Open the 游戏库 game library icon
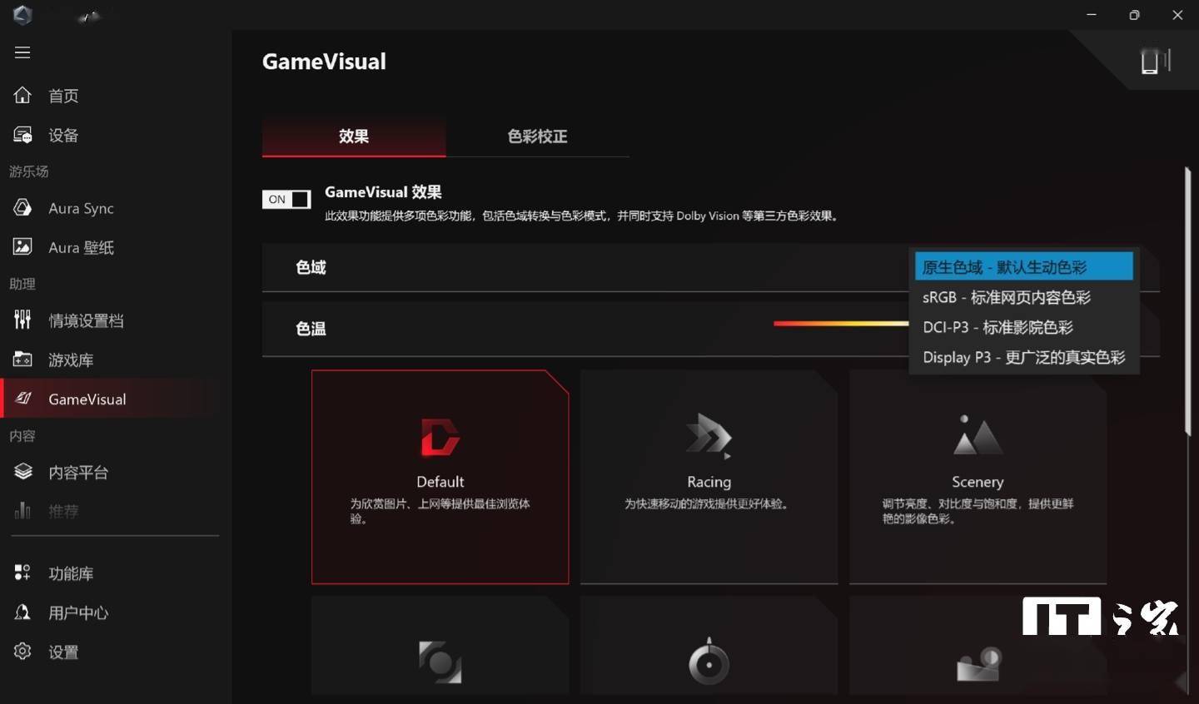 (22, 359)
